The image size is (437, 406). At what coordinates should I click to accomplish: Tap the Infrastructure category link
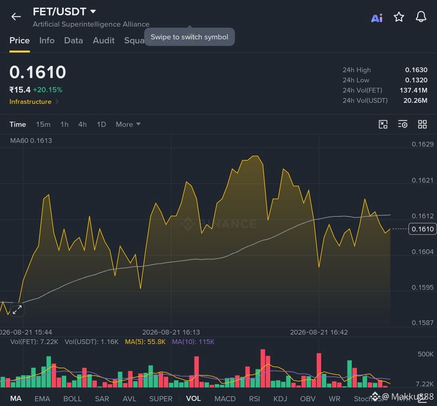30,102
